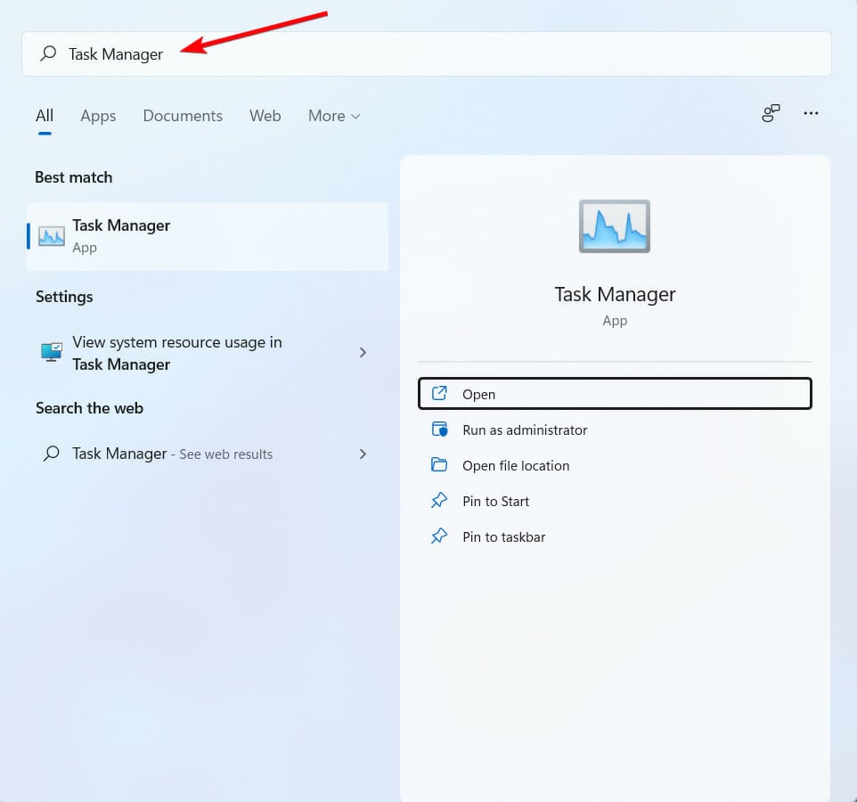Switch to the All tab
Image resolution: width=857 pixels, height=802 pixels.
click(x=45, y=115)
